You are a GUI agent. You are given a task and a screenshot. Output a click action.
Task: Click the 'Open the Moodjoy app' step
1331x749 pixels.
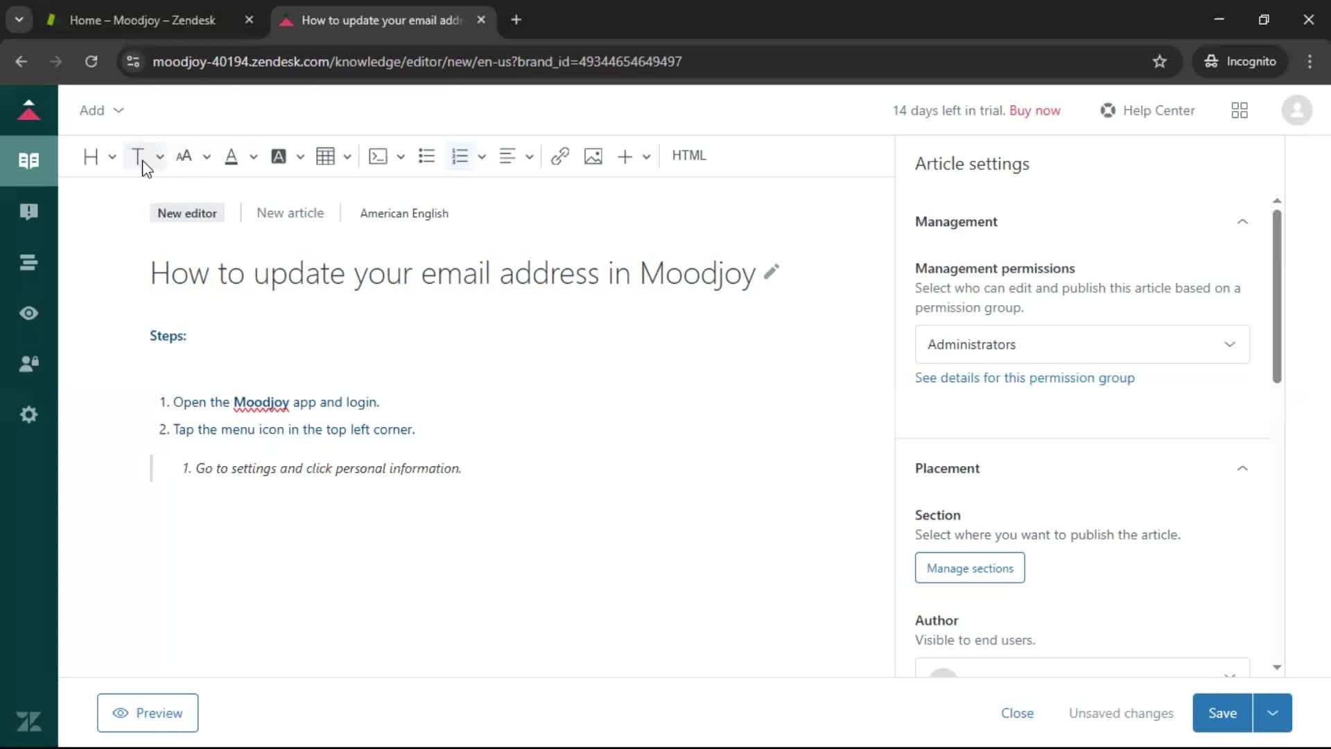(x=276, y=402)
